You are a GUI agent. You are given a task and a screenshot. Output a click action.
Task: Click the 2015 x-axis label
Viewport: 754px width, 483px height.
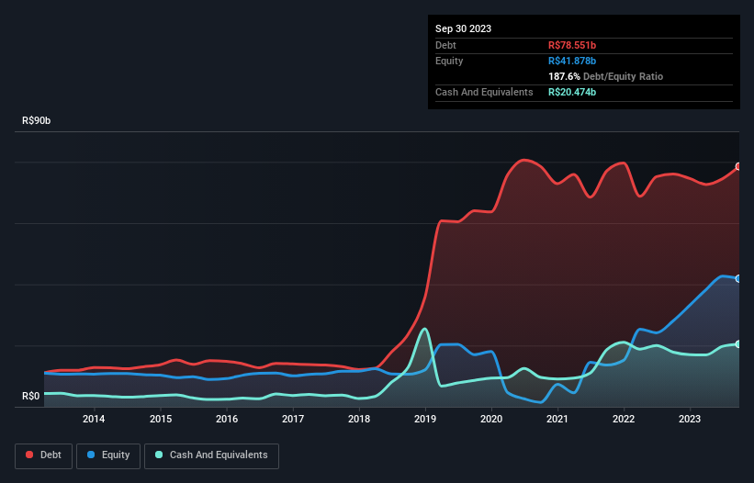161,419
